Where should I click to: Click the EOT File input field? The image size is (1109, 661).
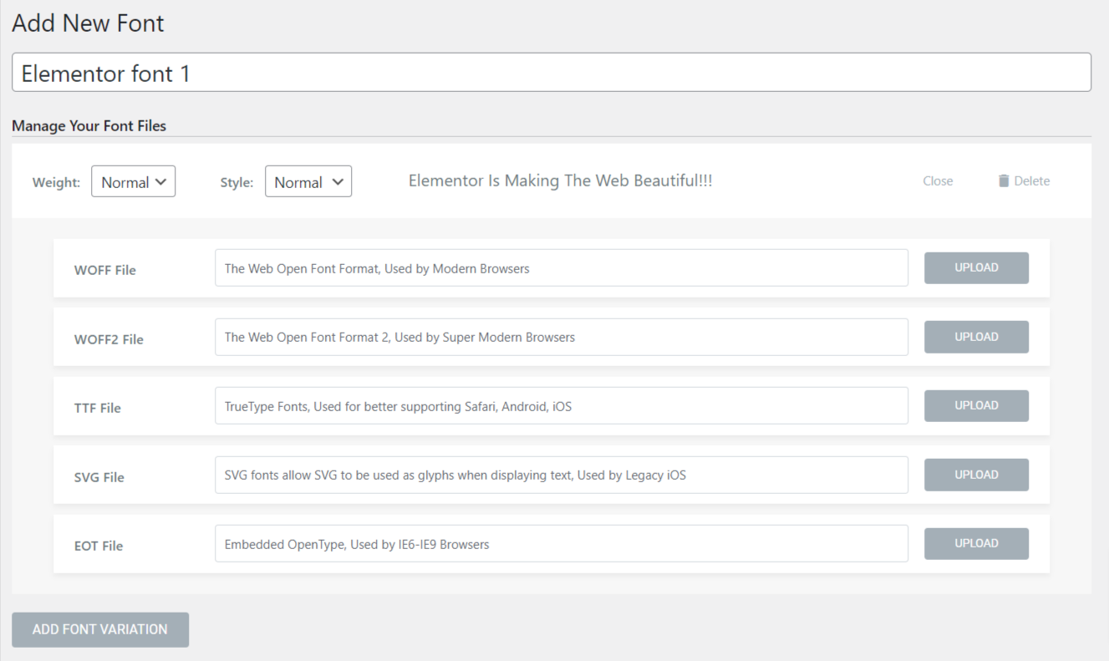[x=561, y=543]
